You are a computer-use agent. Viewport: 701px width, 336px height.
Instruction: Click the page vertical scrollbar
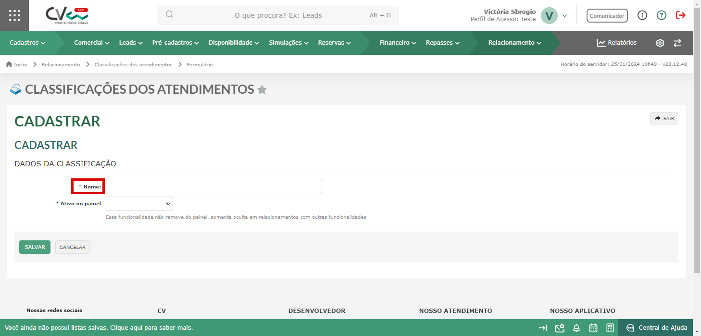pyautogui.click(x=697, y=139)
